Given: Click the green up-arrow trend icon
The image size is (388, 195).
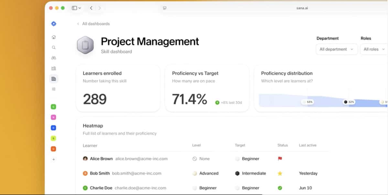Looking at the screenshot, I should [x=217, y=103].
